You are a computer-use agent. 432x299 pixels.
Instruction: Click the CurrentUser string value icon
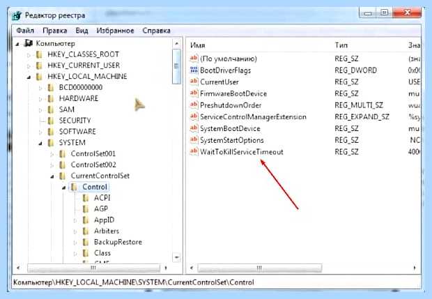point(194,82)
